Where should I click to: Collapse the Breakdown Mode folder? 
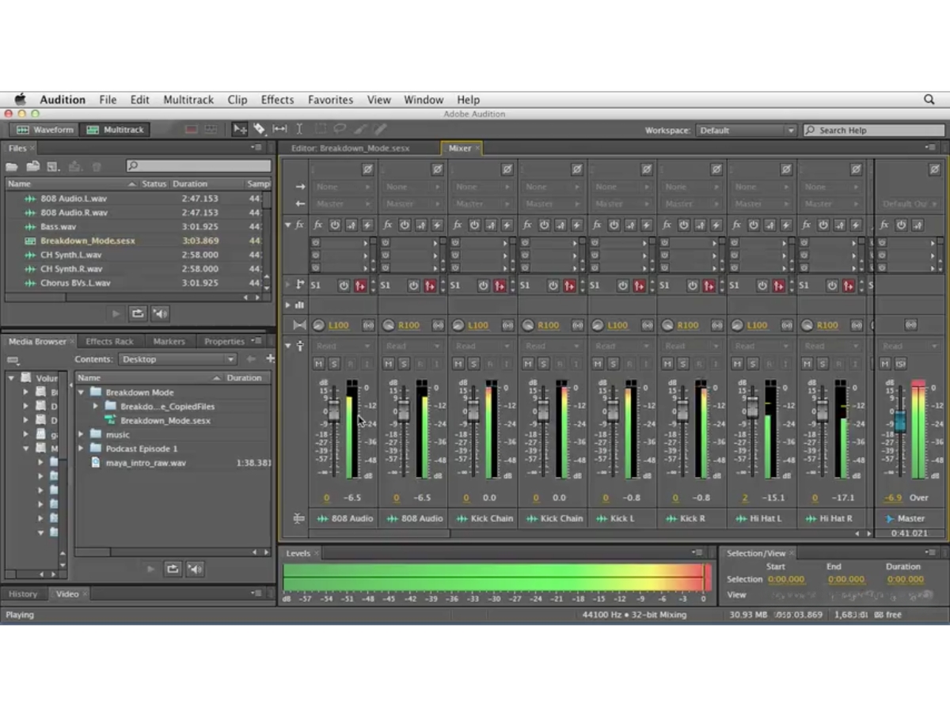click(x=81, y=392)
